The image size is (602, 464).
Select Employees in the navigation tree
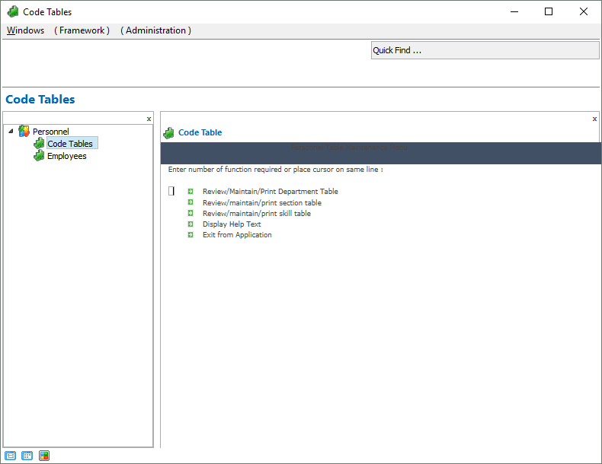pos(66,156)
